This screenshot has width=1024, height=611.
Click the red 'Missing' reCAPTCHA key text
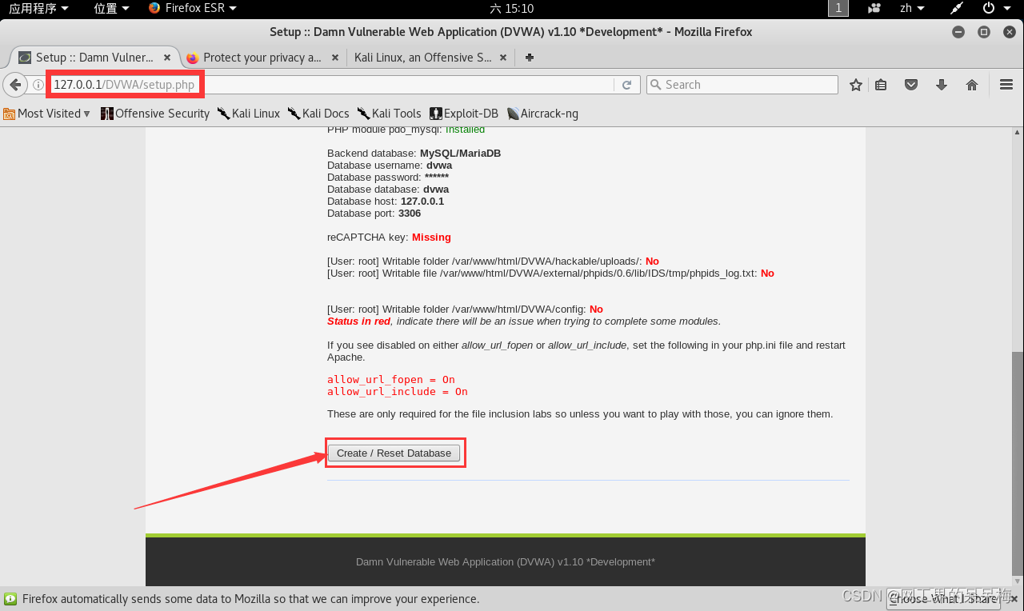pos(431,238)
